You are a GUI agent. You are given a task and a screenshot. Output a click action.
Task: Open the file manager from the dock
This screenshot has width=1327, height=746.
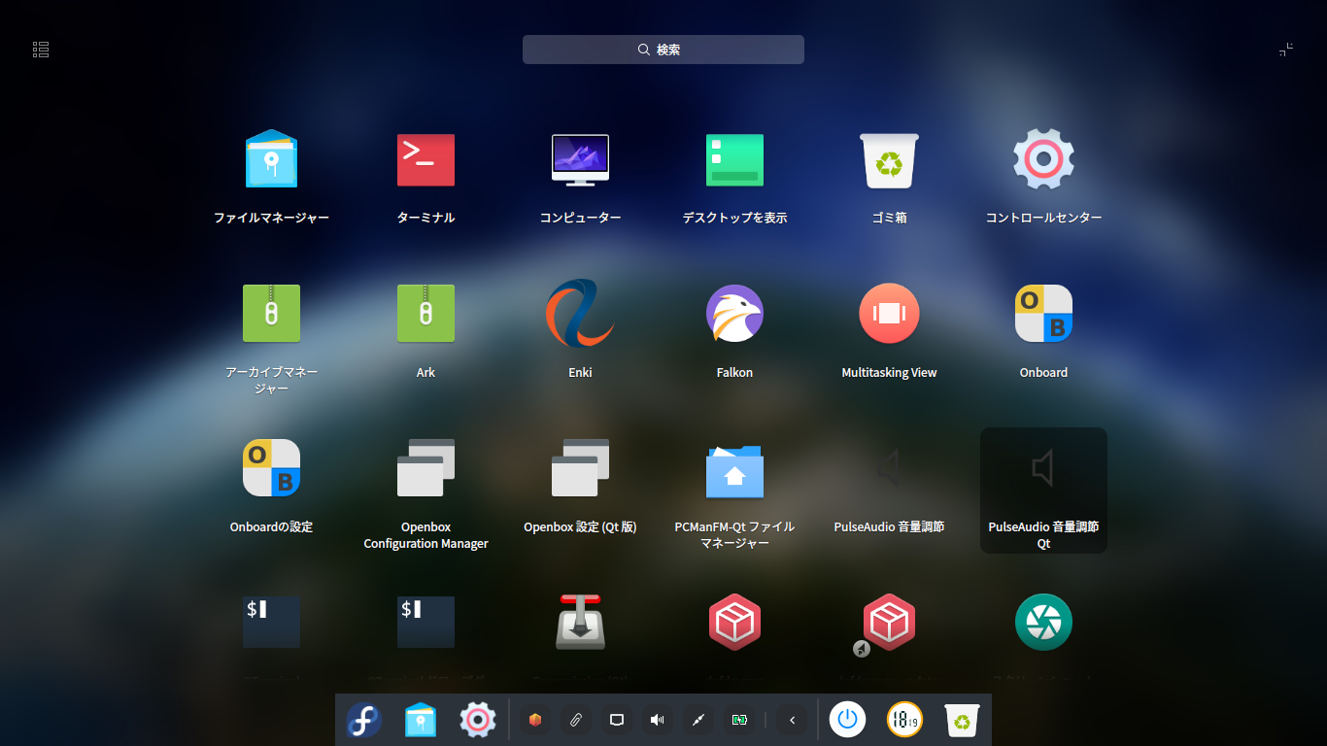[421, 720]
